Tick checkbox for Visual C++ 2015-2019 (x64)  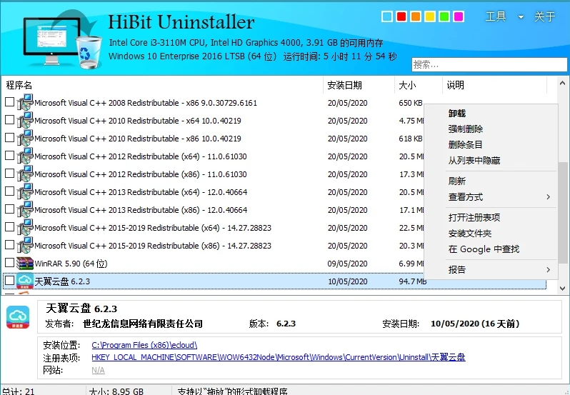tap(9, 226)
